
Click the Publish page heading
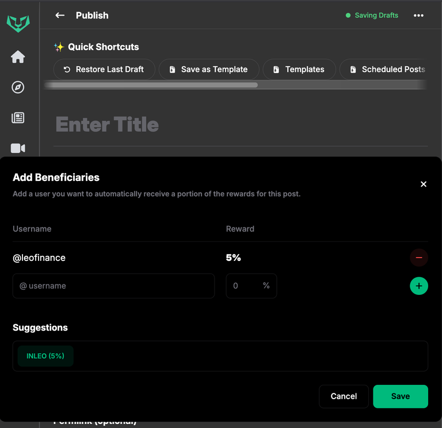(x=92, y=16)
